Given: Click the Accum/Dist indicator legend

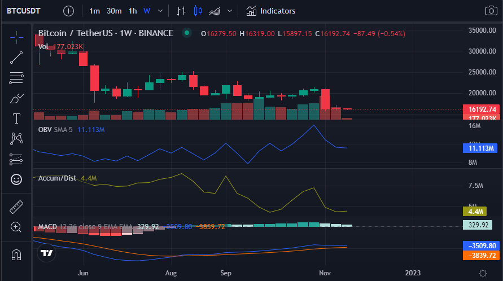Looking at the screenshot, I should pyautogui.click(x=67, y=178).
